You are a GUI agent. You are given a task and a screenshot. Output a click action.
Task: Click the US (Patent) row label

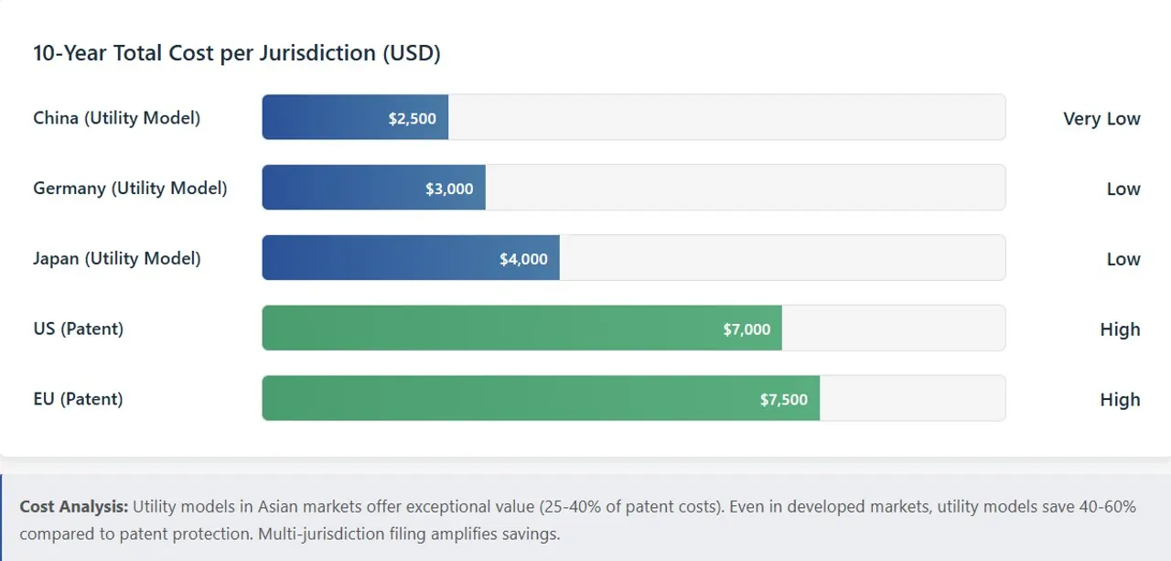[78, 329]
